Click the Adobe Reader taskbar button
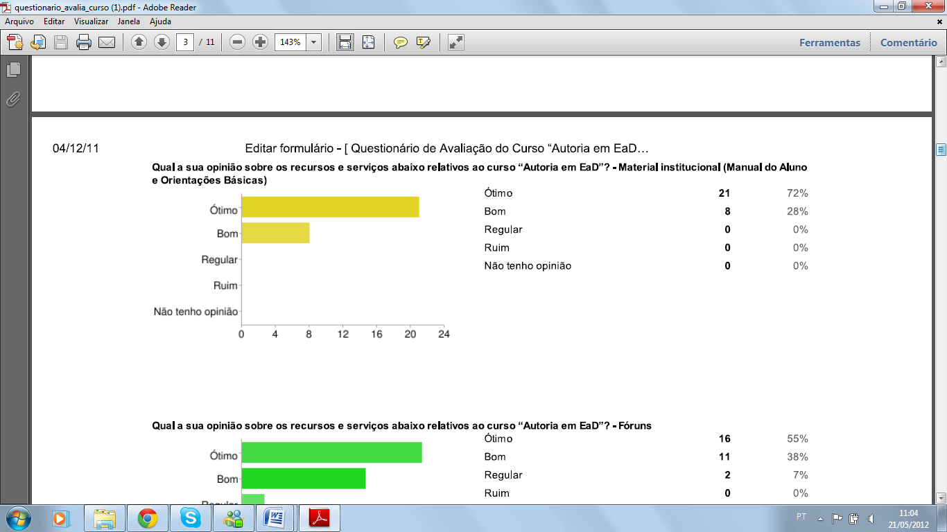947x532 pixels. click(320, 517)
